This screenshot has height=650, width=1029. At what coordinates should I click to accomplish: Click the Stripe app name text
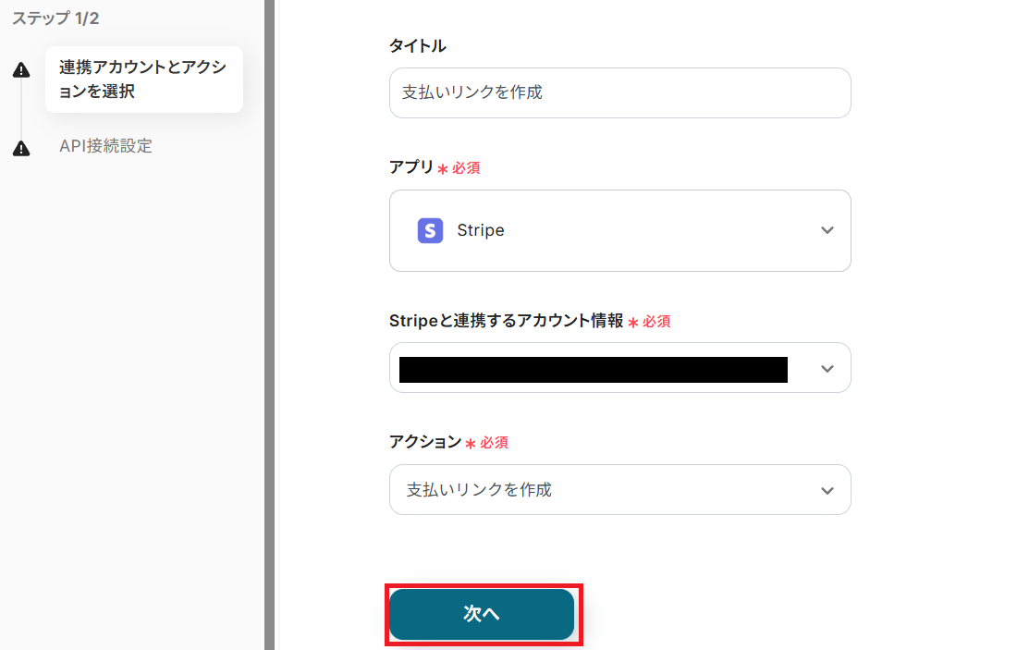point(481,230)
